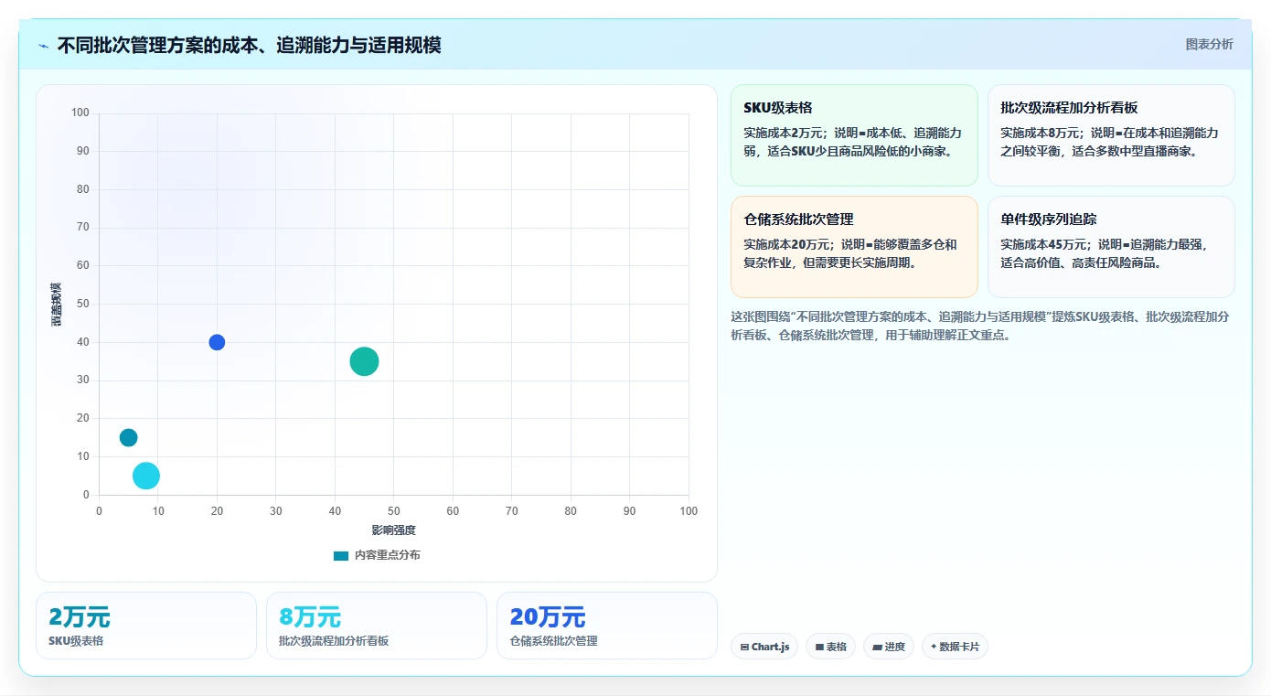This screenshot has width=1271, height=696.
Task: Open the 单件级序列追踪 info card
Action: tap(1111, 247)
